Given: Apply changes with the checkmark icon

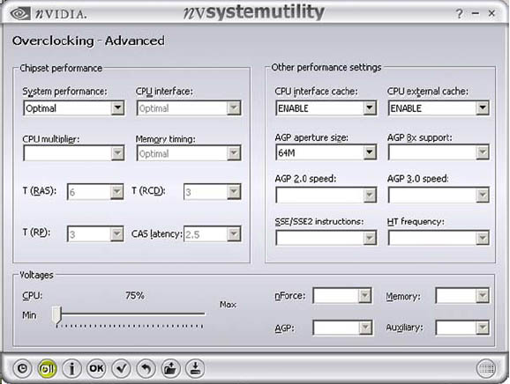Looking at the screenshot, I should point(121,368).
